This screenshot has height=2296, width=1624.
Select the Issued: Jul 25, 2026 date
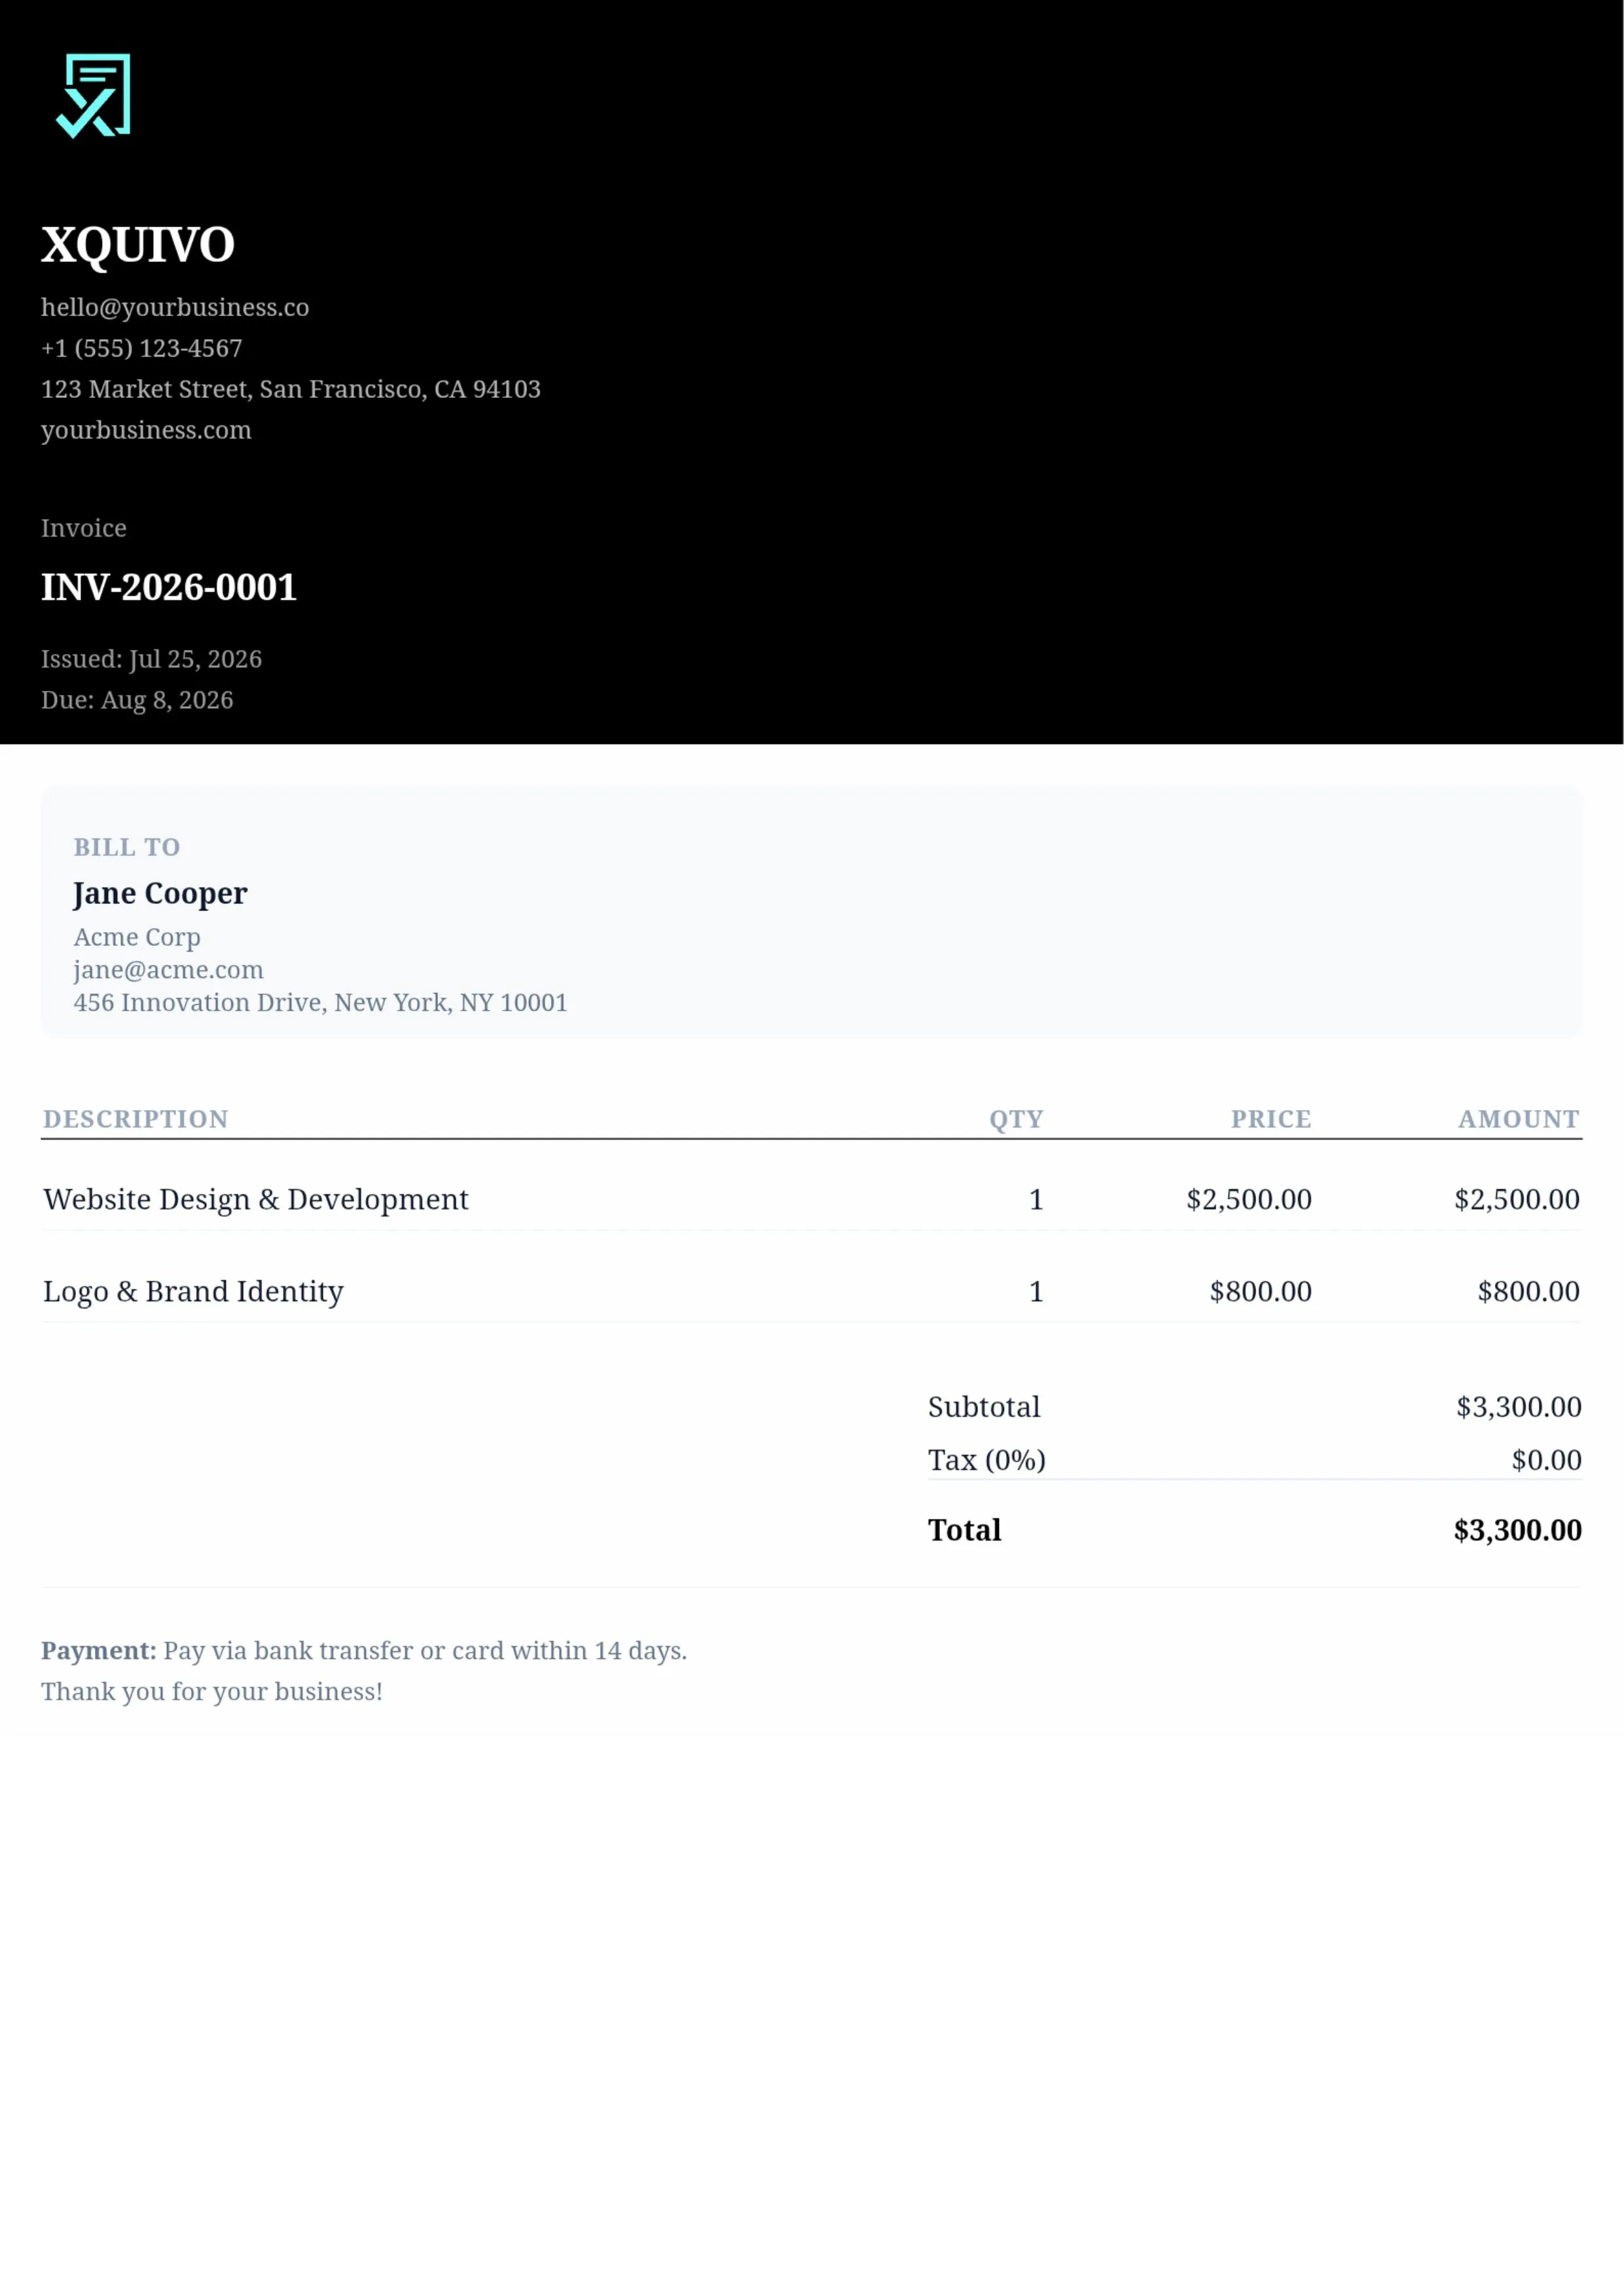[x=151, y=659]
